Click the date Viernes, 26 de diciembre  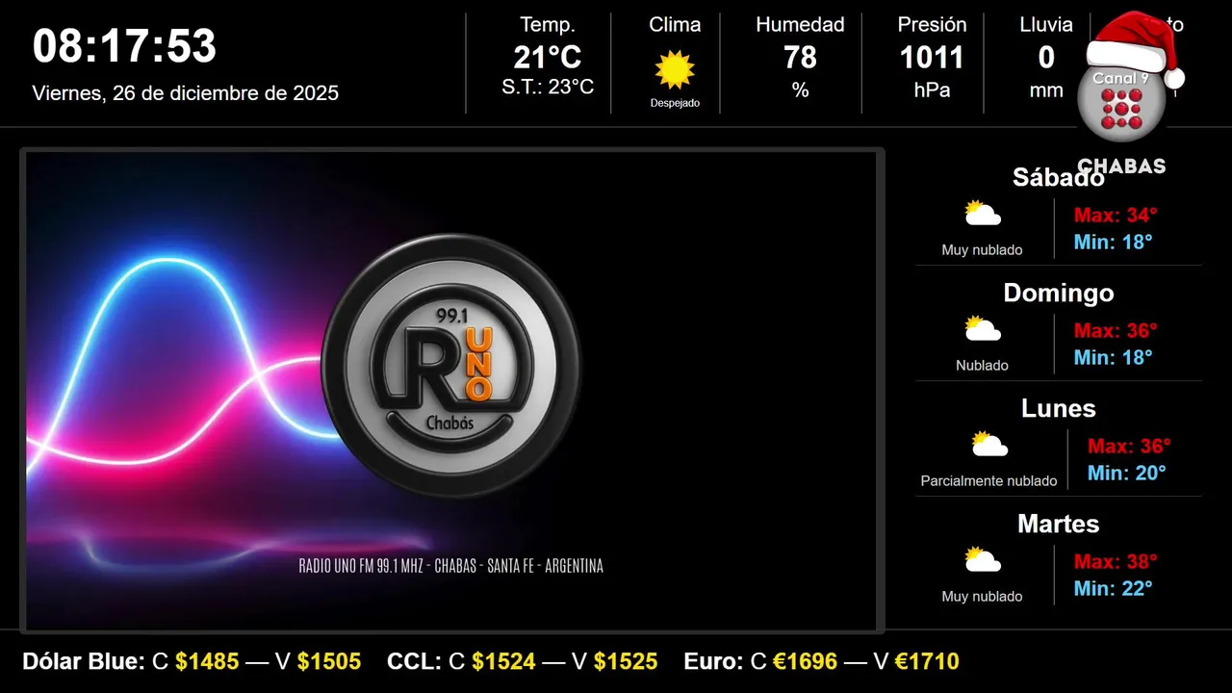[186, 93]
